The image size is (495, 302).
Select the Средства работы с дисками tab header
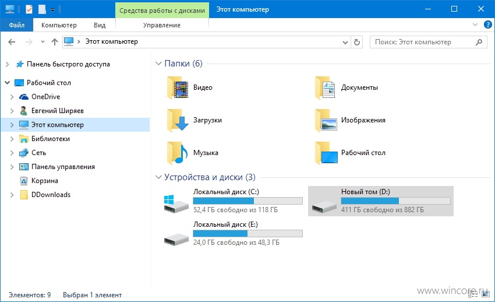[162, 10]
